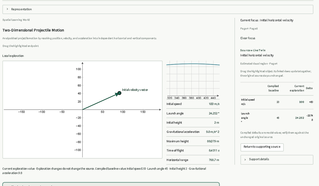Click the "9.8 m/s^2" gravitational acceleration value

point(212,132)
